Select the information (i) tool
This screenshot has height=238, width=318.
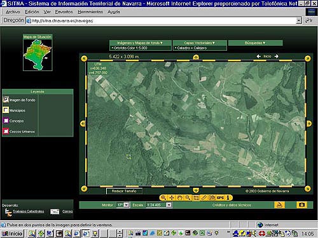(x=228, y=197)
